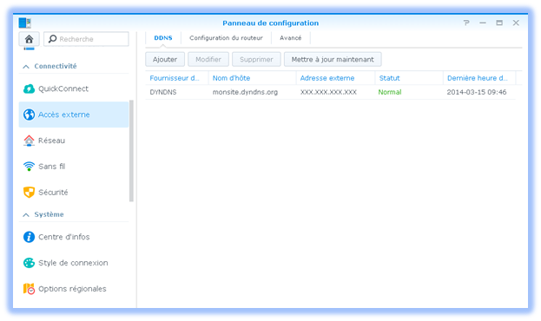541x321 pixels.
Task: Click the Home icon button
Action: pyautogui.click(x=29, y=39)
